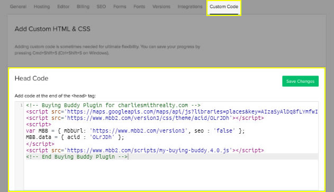Select the Custom Code tab

click(224, 6)
